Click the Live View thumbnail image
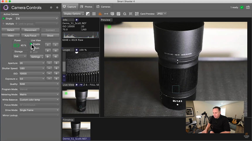The width and height of the screenshot is (252, 141). [81, 101]
